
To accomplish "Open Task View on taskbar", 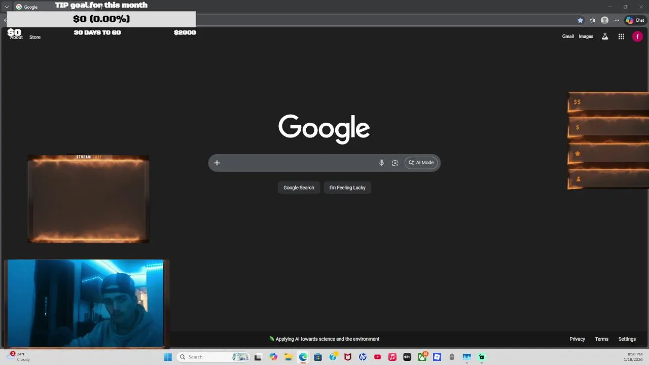I will coord(258,357).
